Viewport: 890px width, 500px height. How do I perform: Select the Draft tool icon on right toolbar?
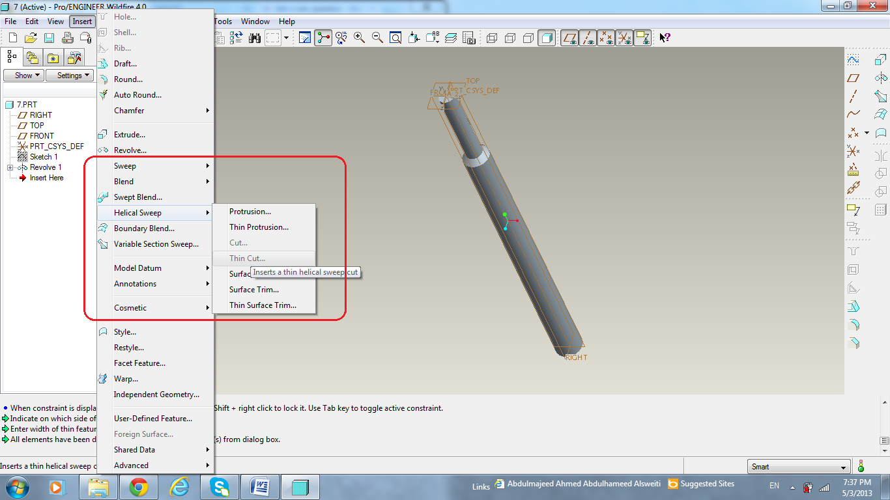point(854,306)
